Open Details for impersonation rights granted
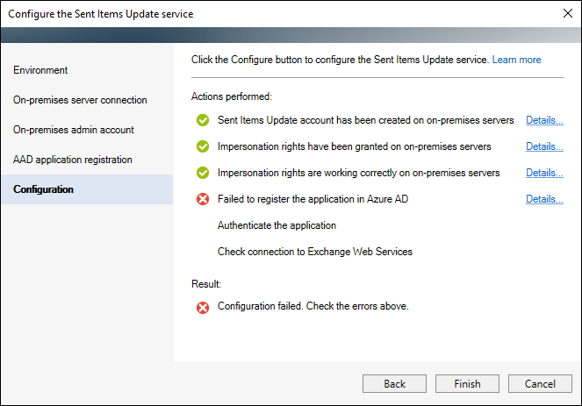 click(544, 146)
